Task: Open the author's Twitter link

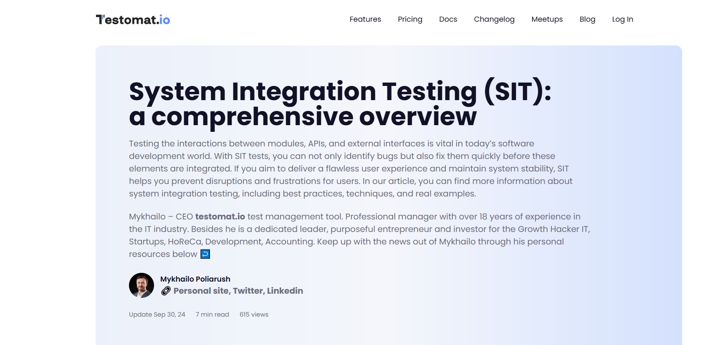Action: click(248, 291)
